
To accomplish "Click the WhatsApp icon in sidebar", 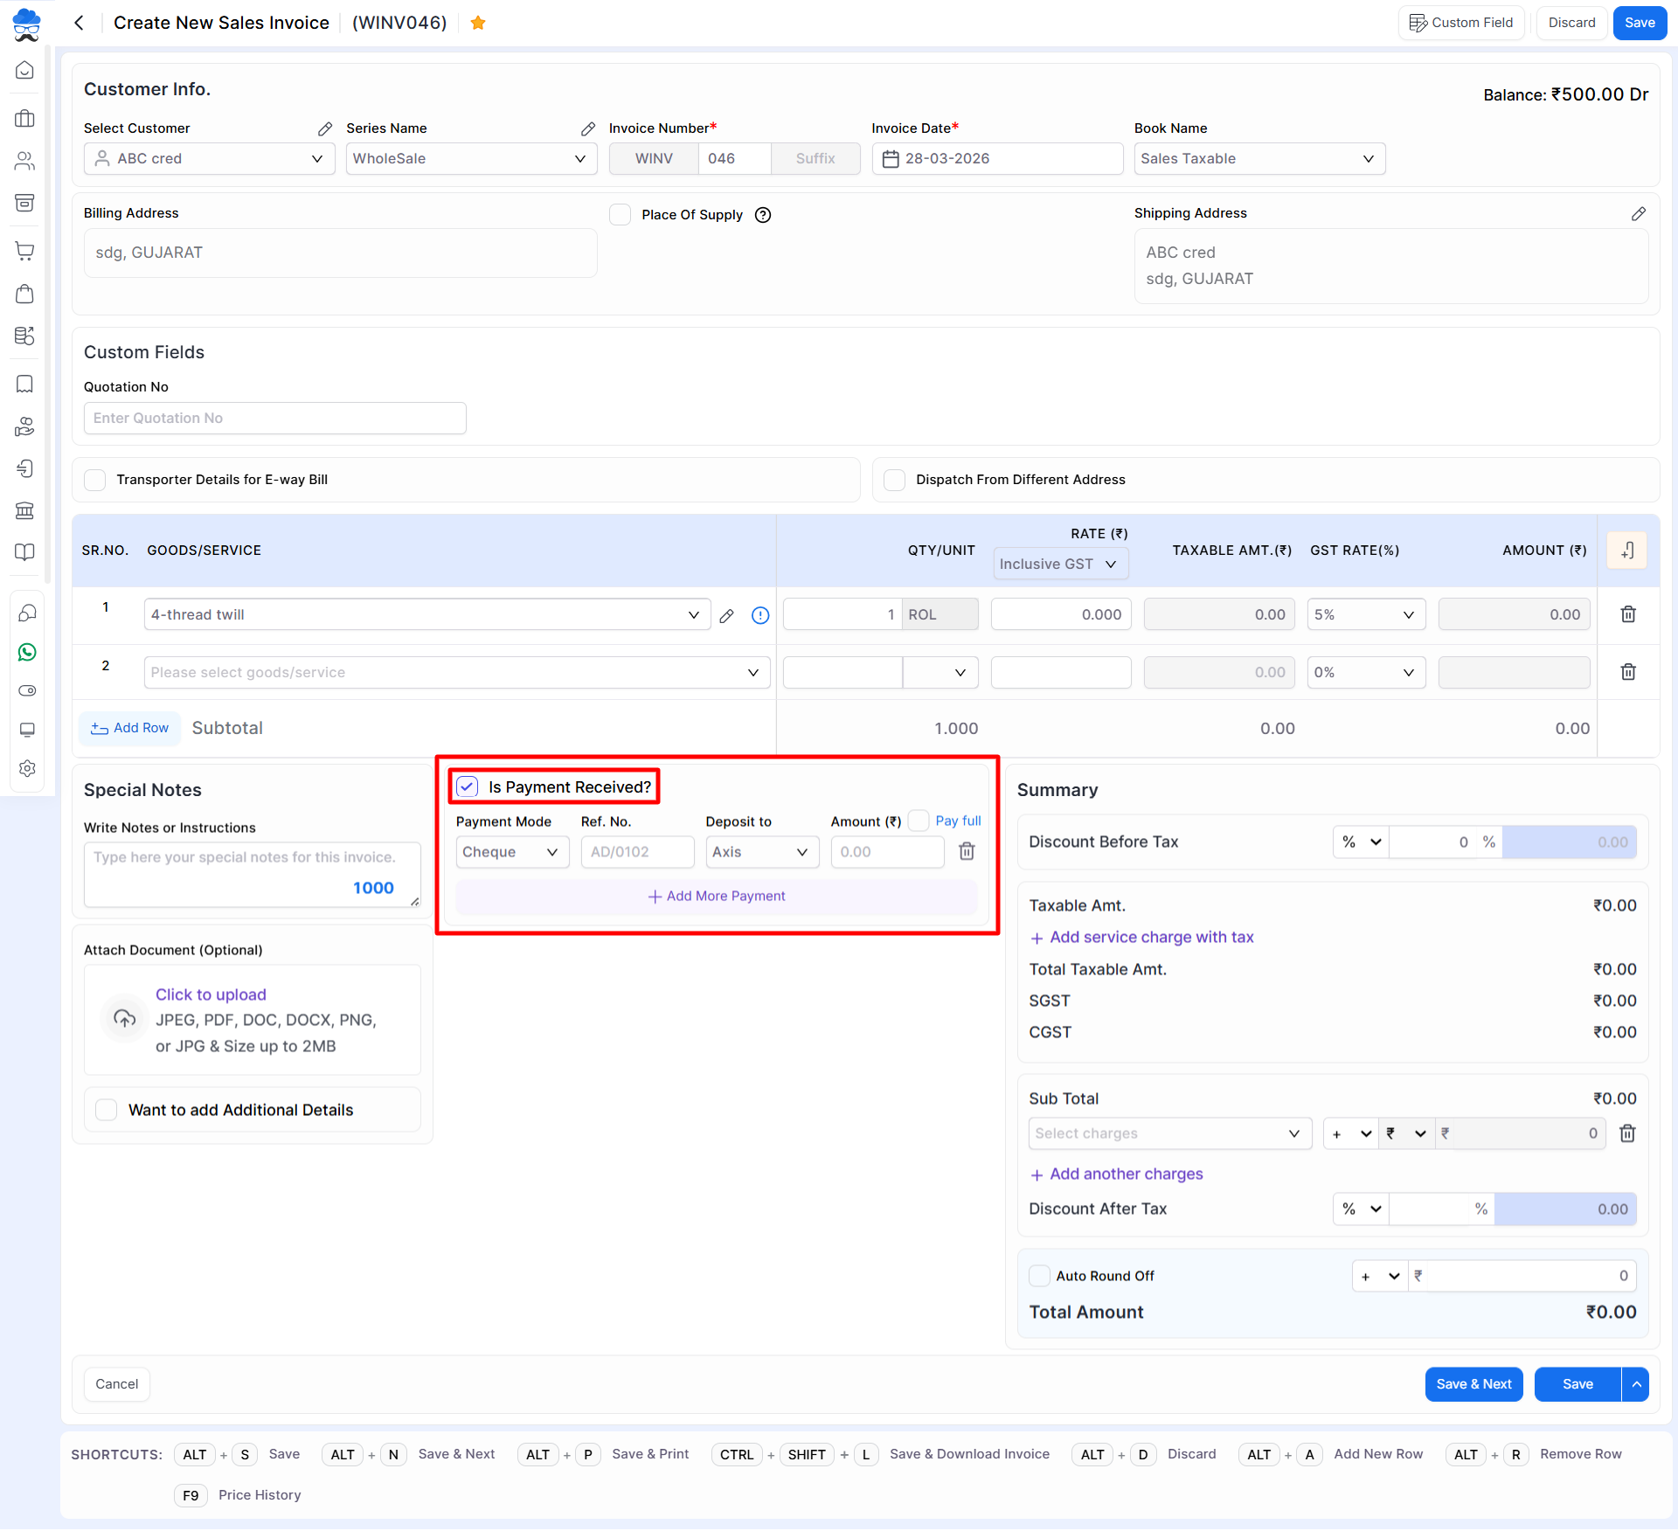I will tap(27, 652).
